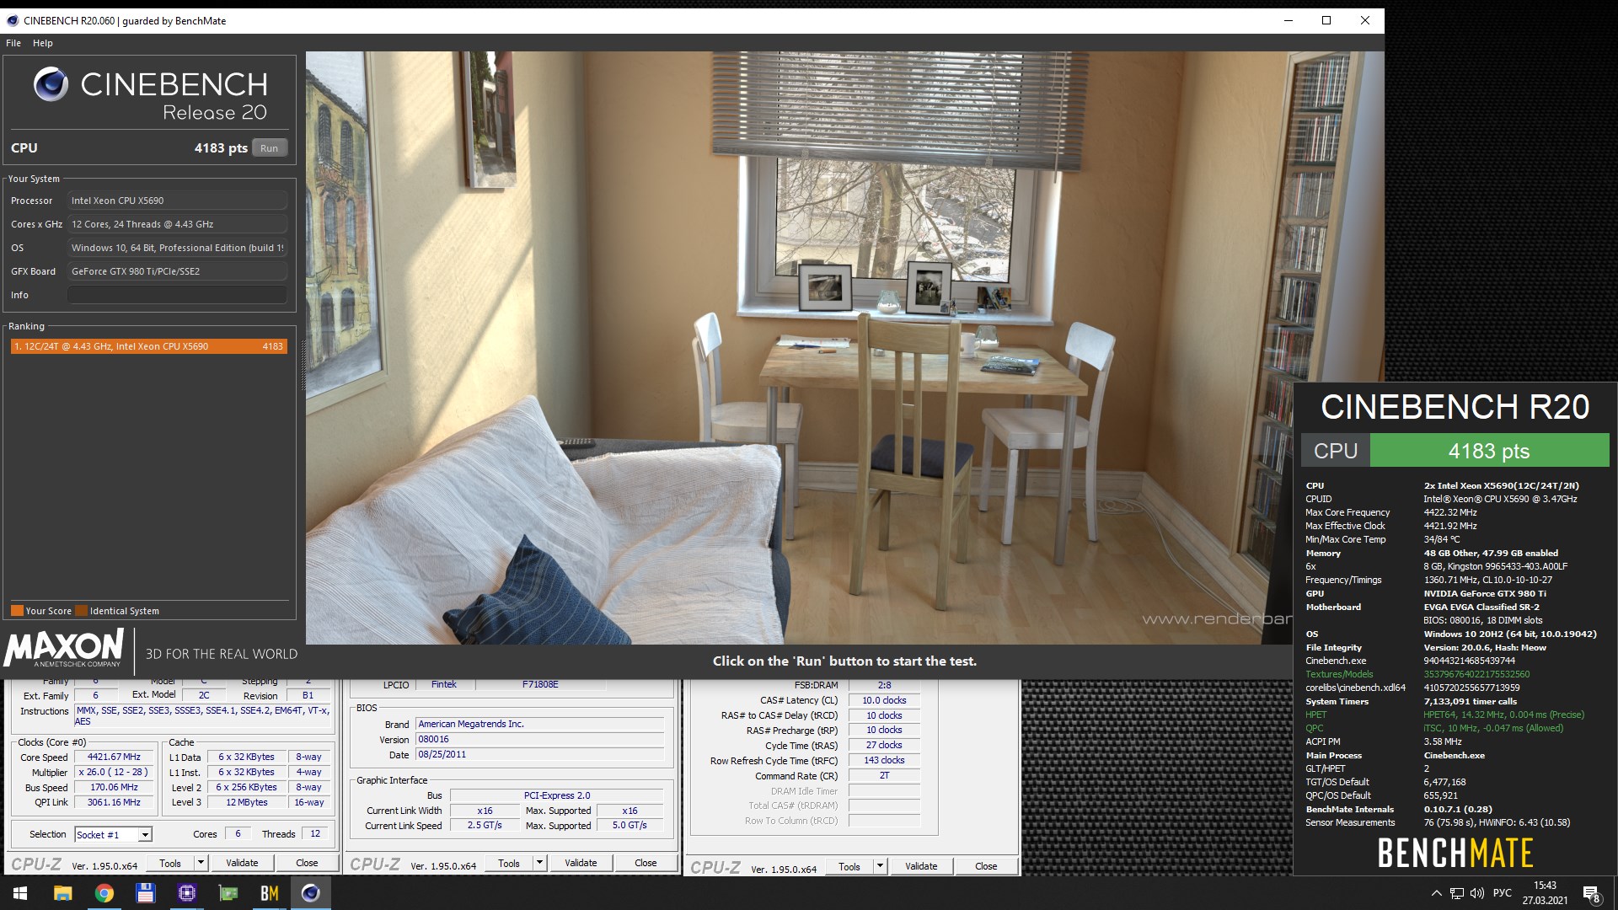Click the HPET timer line in BenchMate
The height and width of the screenshot is (910, 1618).
click(x=1444, y=715)
